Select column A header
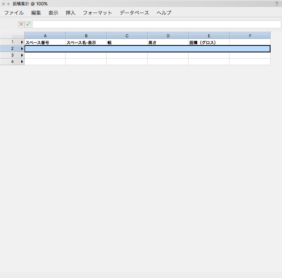282x278 pixels. click(45, 36)
